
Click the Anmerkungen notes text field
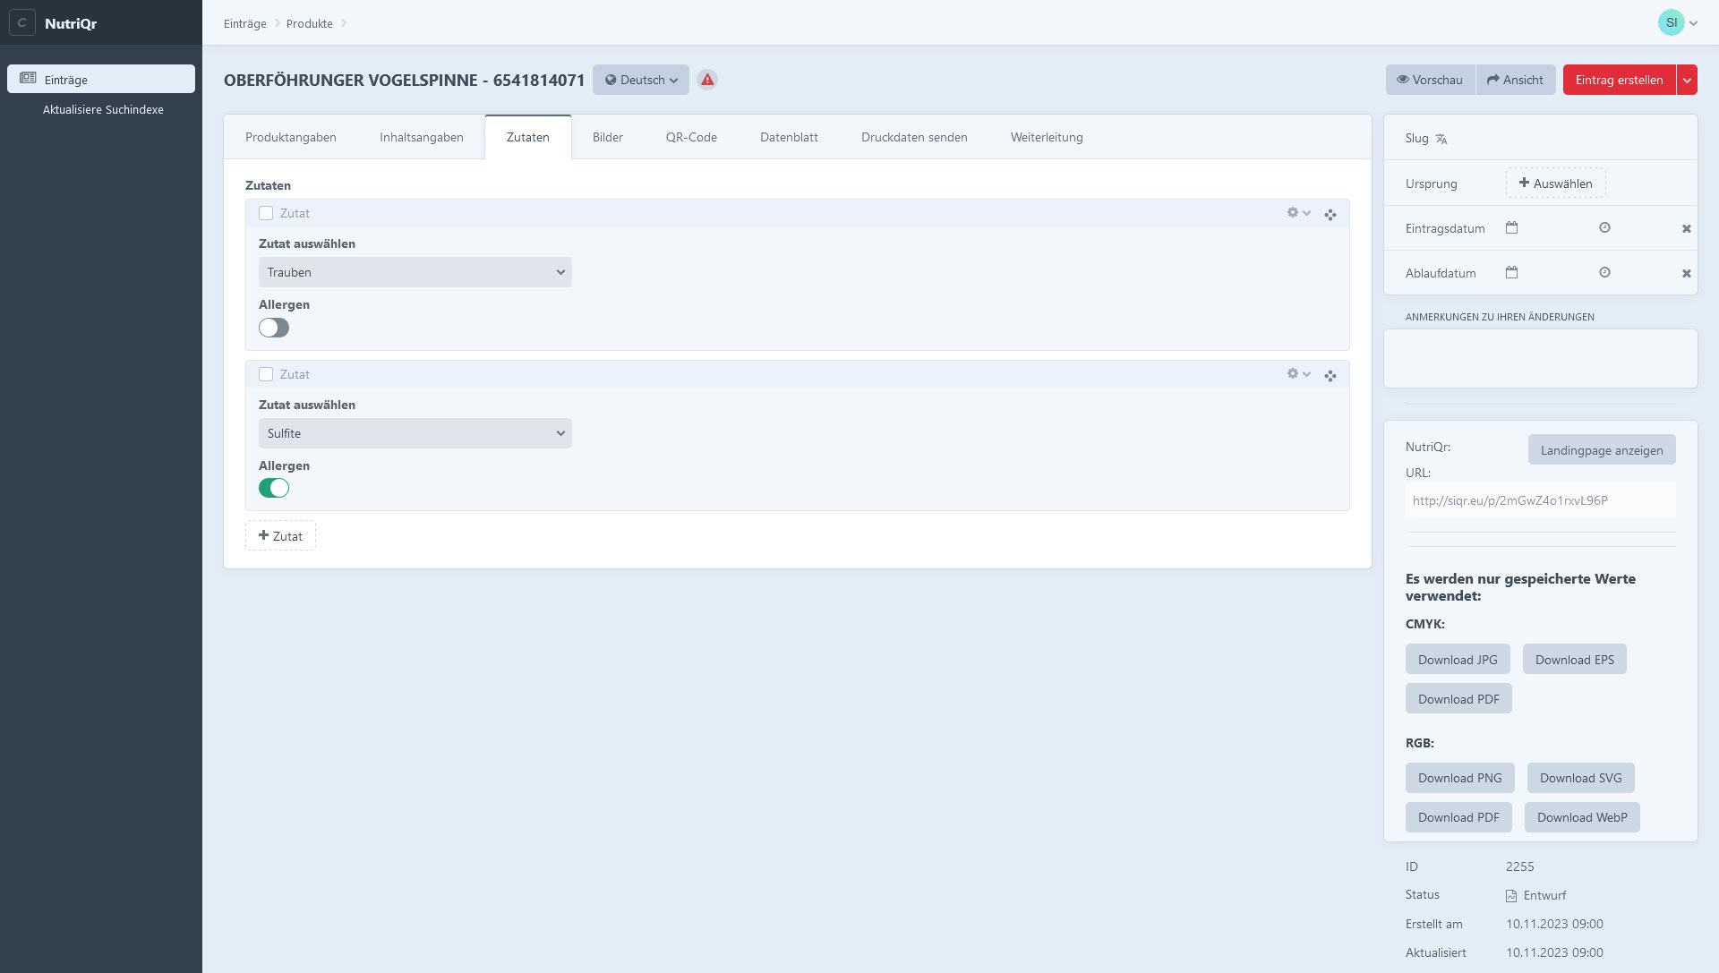click(1540, 358)
